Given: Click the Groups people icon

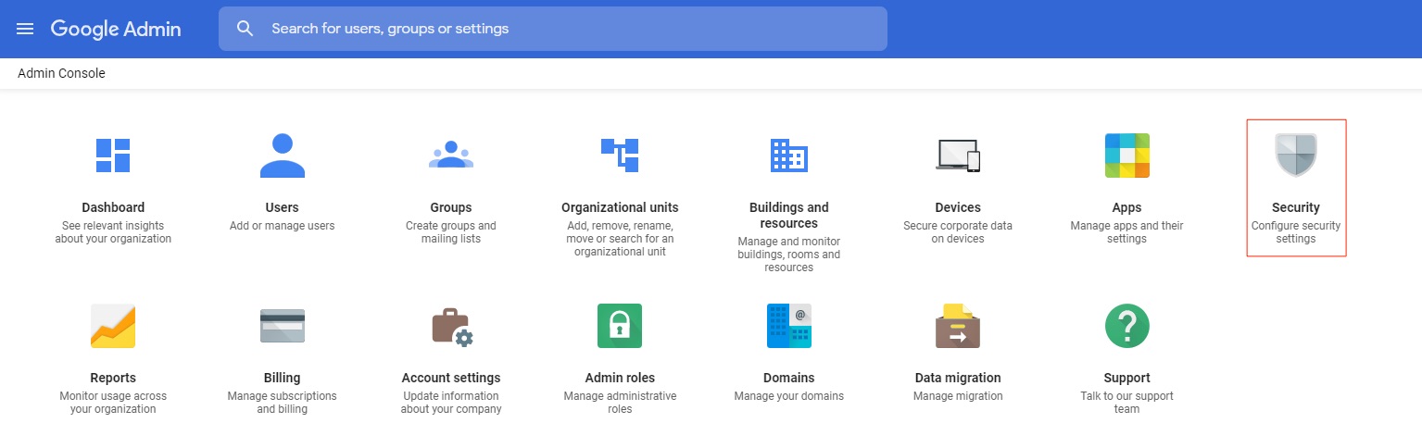Looking at the screenshot, I should [x=451, y=156].
